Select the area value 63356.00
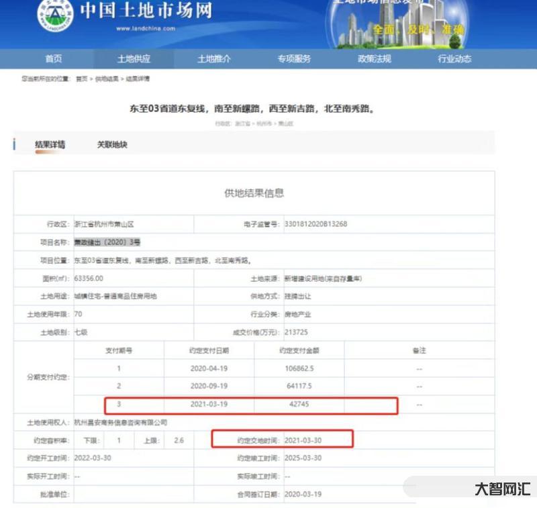 (89, 278)
